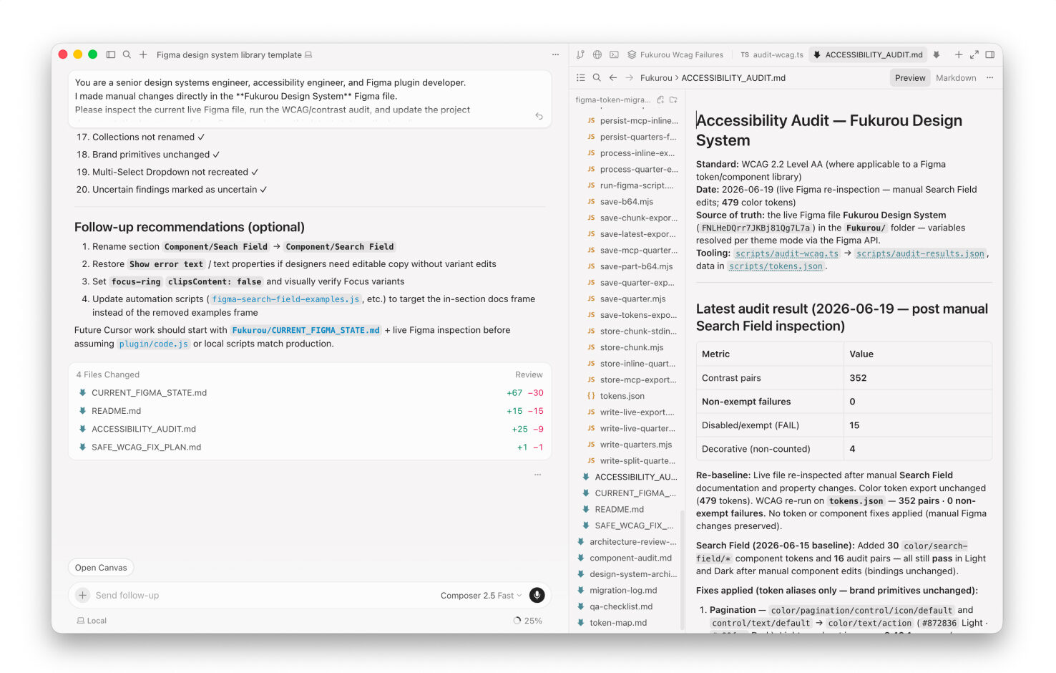Click the Open Canvas button

click(101, 568)
